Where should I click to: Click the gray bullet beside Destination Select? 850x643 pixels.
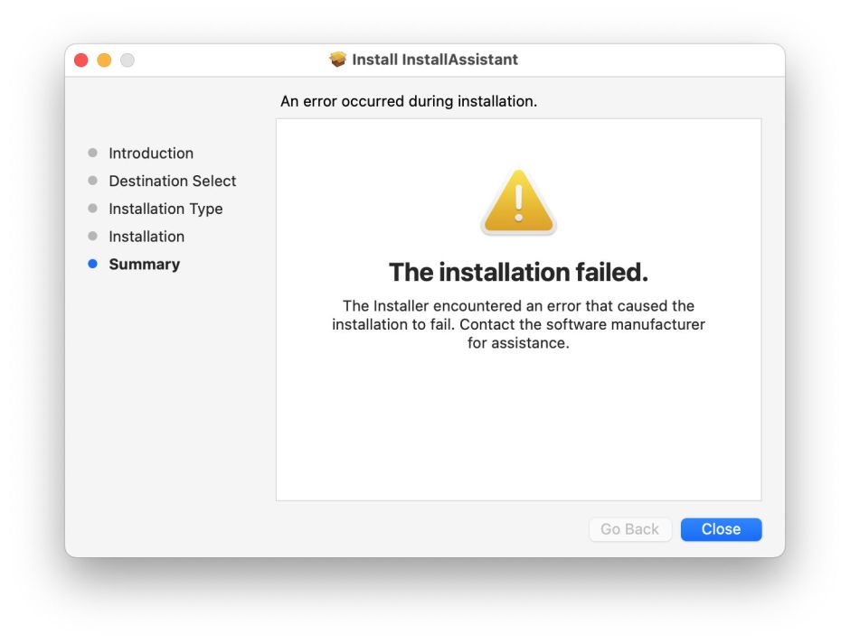(92, 182)
